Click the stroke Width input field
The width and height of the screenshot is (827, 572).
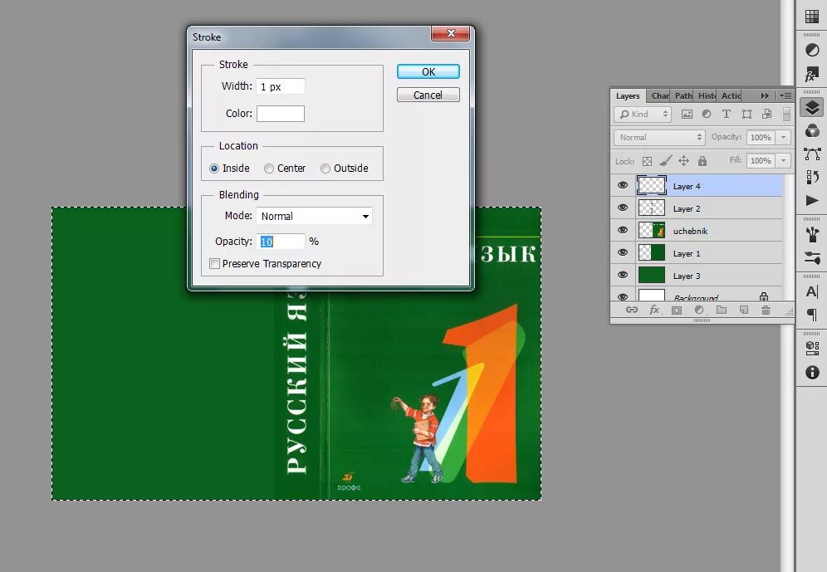(x=281, y=86)
